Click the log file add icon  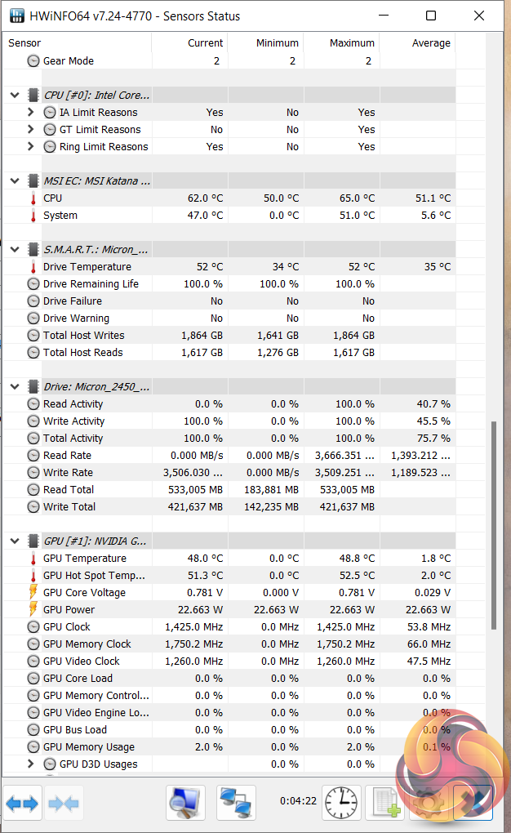click(x=384, y=804)
